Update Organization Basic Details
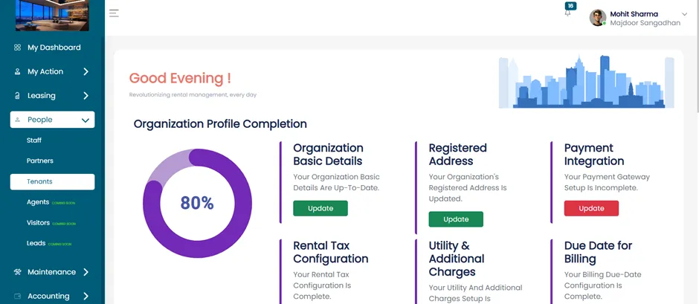 [x=320, y=208]
